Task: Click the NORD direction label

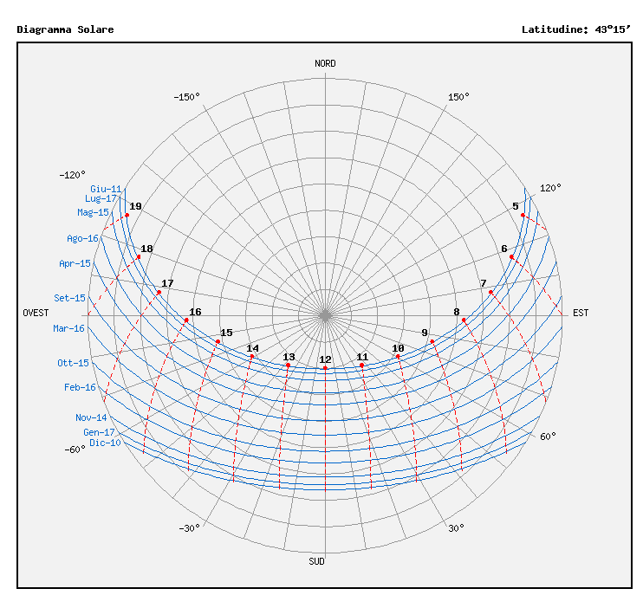Action: pos(325,63)
